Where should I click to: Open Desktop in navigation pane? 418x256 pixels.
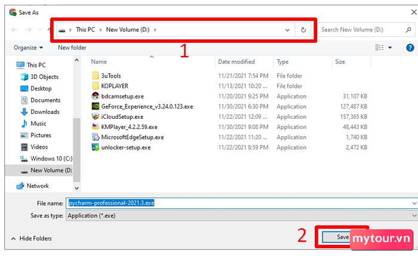coord(41,88)
